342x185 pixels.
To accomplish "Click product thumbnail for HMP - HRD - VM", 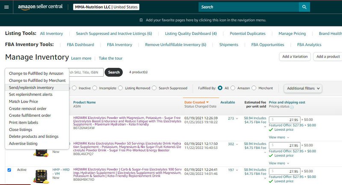I will [41, 176].
